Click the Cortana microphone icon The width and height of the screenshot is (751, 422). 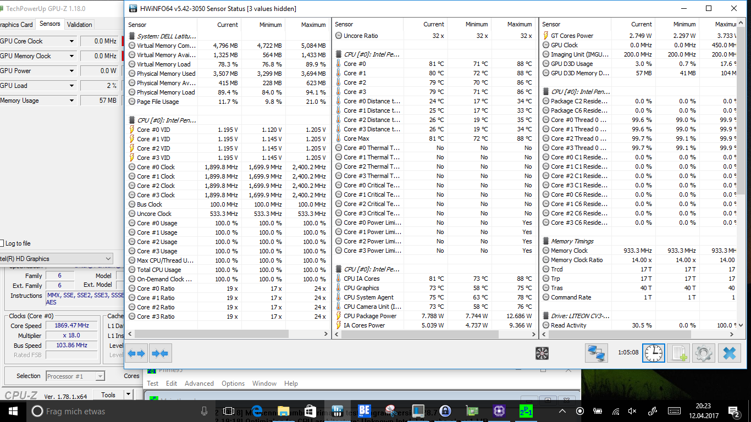point(205,411)
